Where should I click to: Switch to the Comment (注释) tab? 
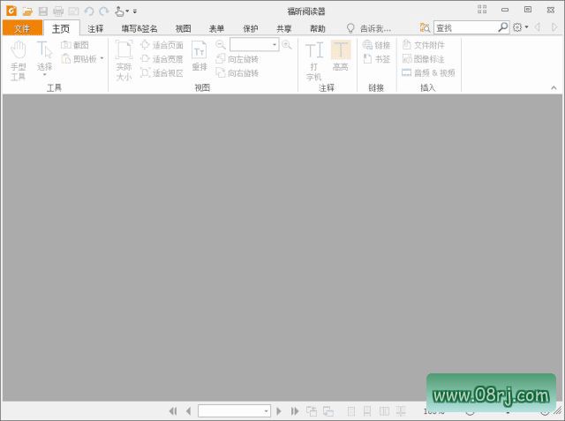(95, 28)
